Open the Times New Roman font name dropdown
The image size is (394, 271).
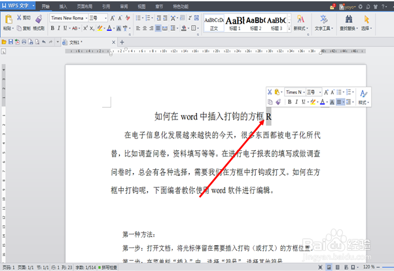click(86, 18)
